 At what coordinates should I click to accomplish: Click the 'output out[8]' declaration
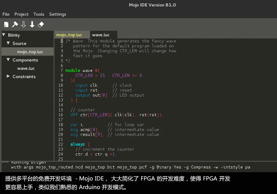coord(91,95)
